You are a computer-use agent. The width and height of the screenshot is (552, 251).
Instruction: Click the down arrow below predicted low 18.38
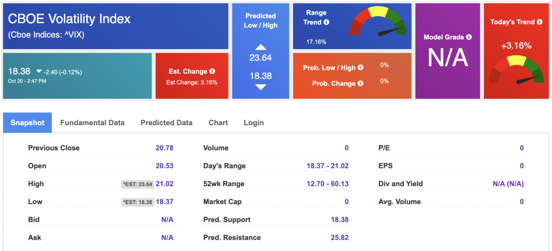pyautogui.click(x=260, y=87)
